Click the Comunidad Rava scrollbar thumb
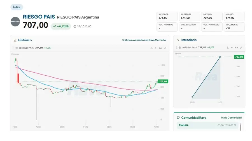The width and height of the screenshot is (252, 141). click(x=241, y=127)
